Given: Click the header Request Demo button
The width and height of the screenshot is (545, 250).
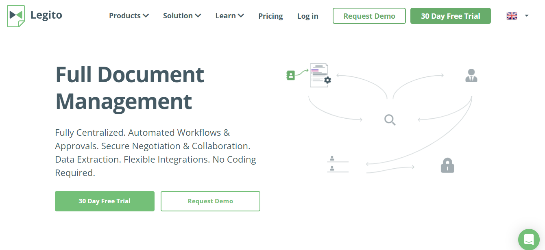Looking at the screenshot, I should pos(369,16).
